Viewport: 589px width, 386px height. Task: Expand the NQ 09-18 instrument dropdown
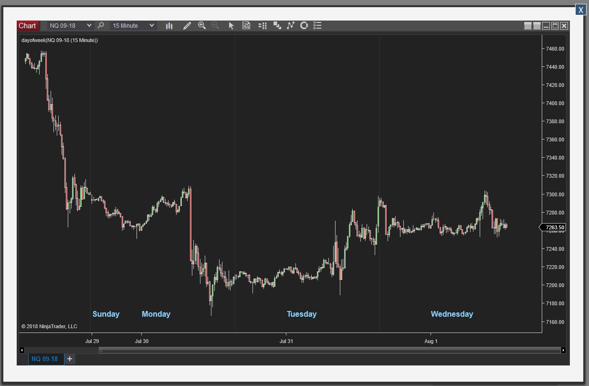point(89,26)
